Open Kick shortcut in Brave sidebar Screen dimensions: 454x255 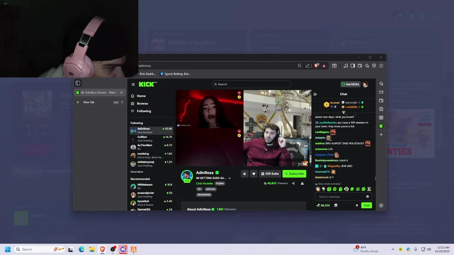coord(381,126)
